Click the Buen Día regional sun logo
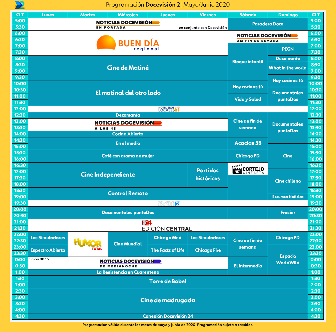Viewport: 336px width, 332px height. pyautogui.click(x=128, y=43)
